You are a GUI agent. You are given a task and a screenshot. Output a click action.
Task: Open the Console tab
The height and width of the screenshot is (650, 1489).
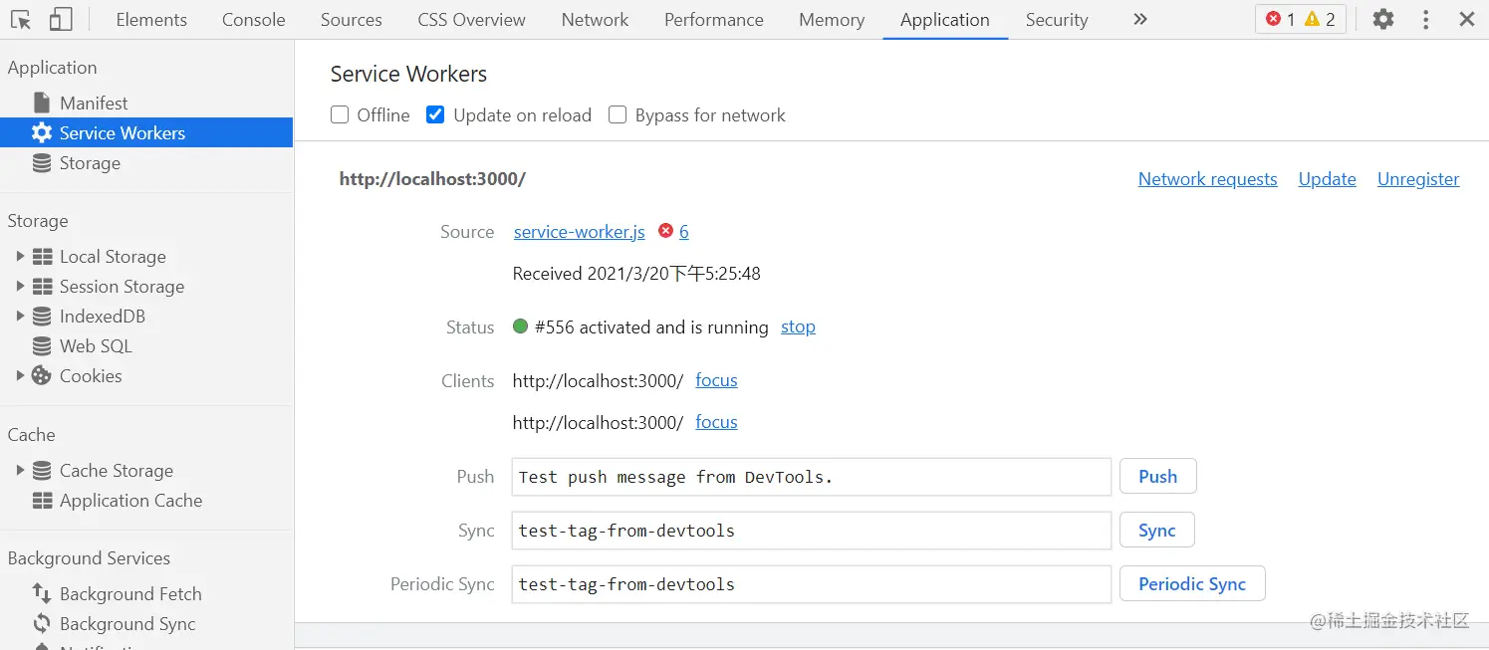tap(253, 19)
